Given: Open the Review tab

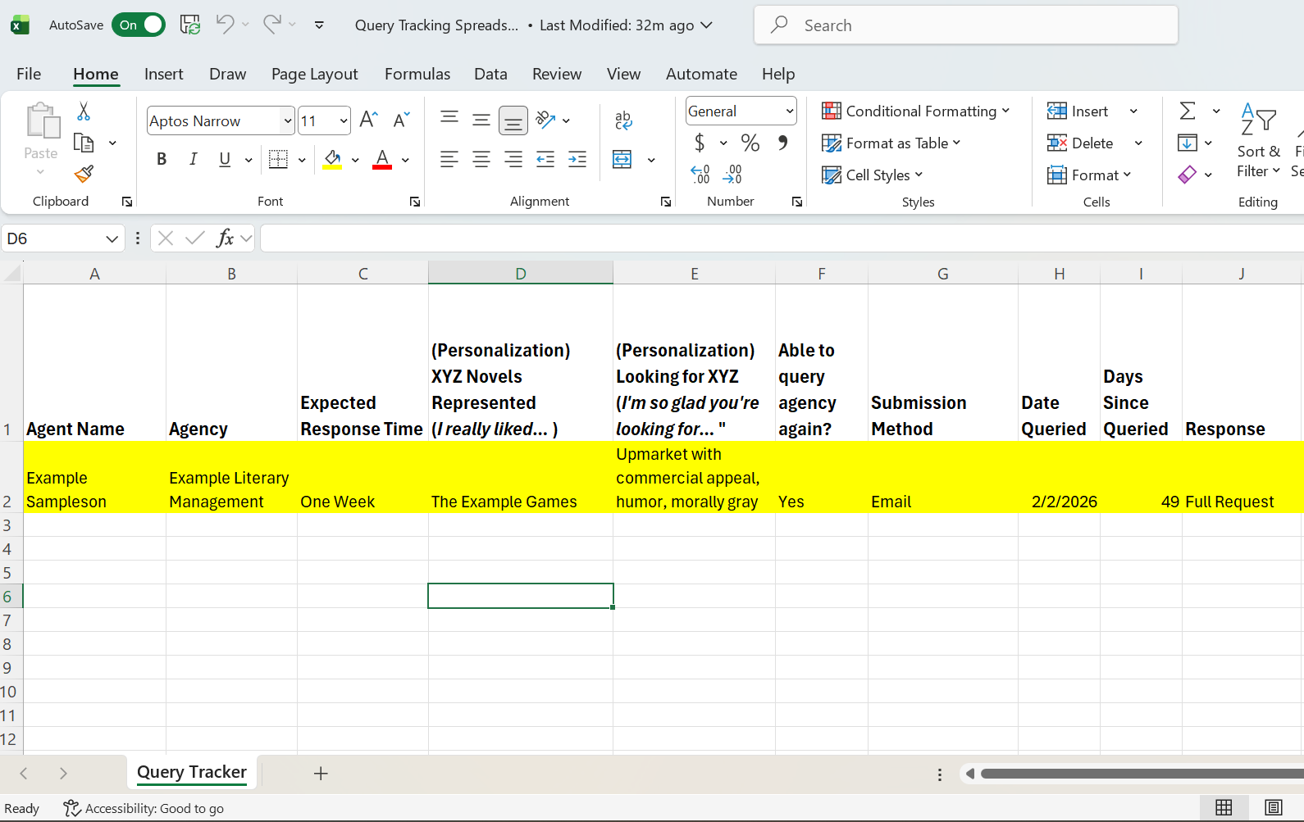Looking at the screenshot, I should [x=557, y=74].
